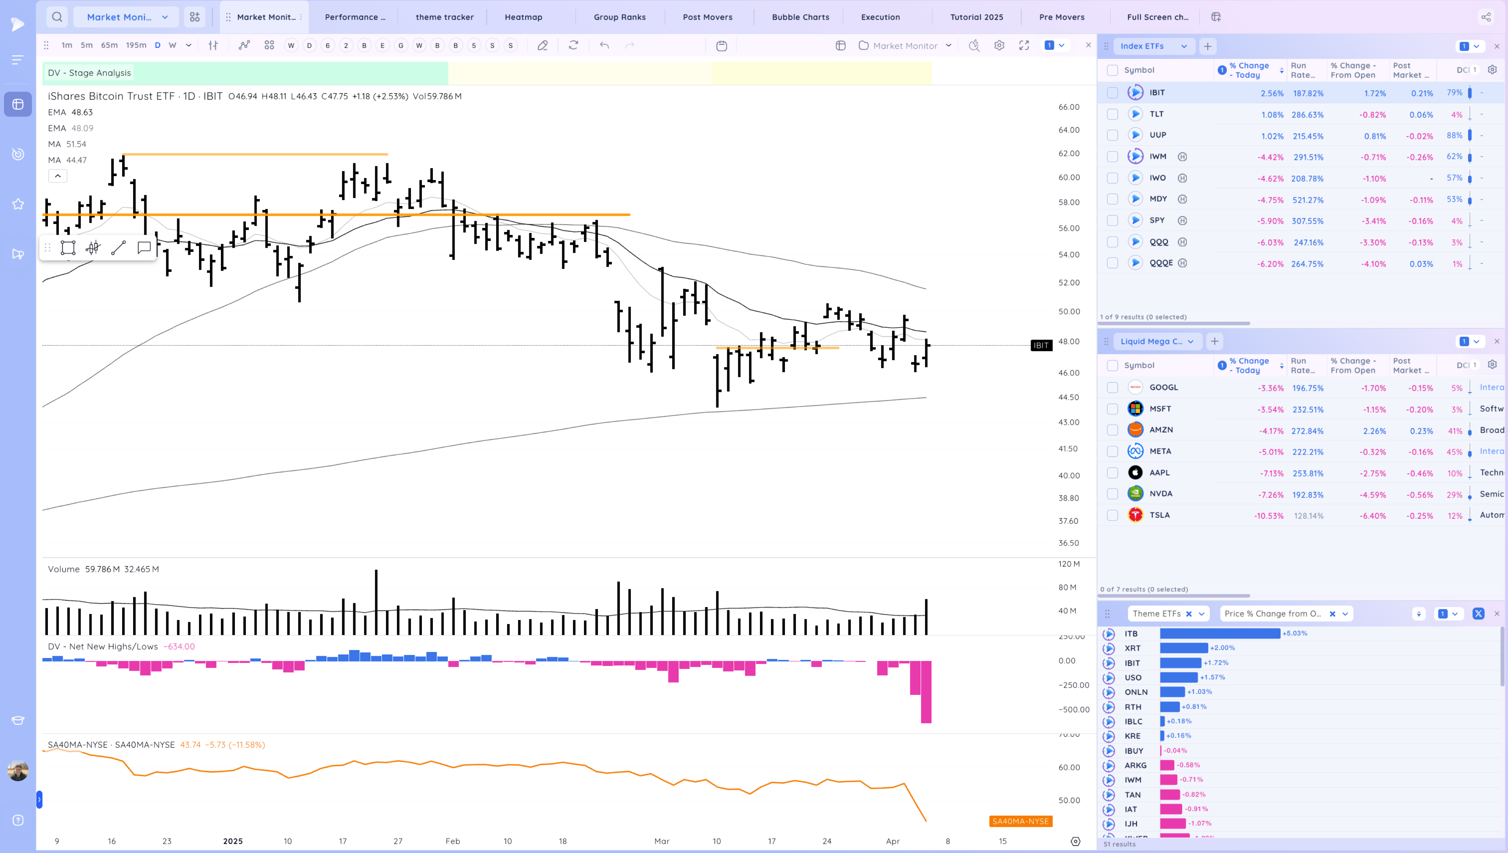Screen dimensions: 1508x853
Task: Tick the SPY row checkbox
Action: click(1112, 221)
